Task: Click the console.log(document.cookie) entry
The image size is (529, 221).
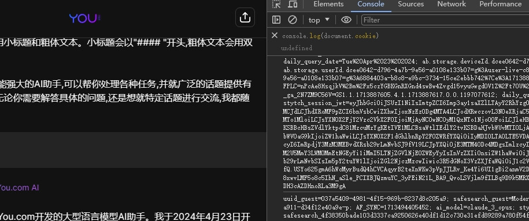Action: point(331,36)
